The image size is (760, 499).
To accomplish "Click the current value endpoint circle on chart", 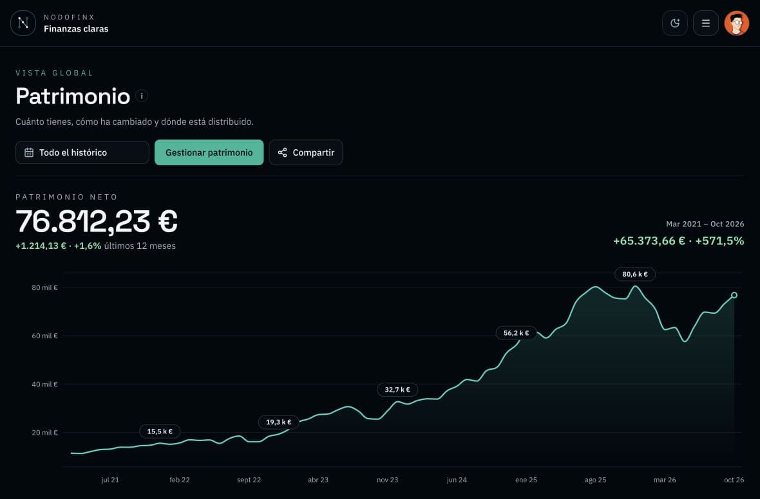I will pos(734,295).
